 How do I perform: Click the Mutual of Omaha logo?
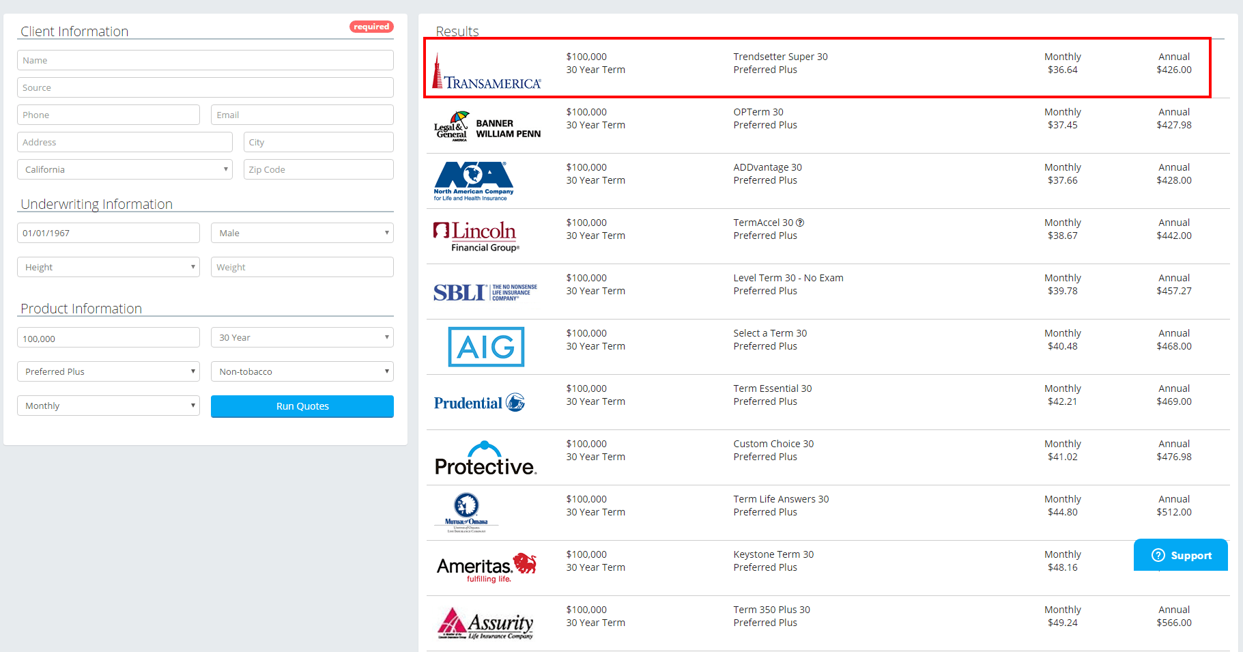pyautogui.click(x=467, y=513)
